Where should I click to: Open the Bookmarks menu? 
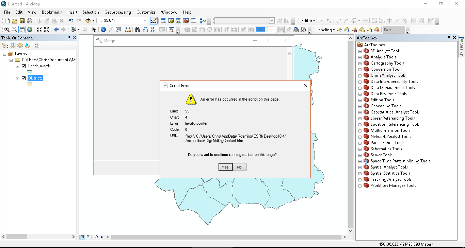52,12
